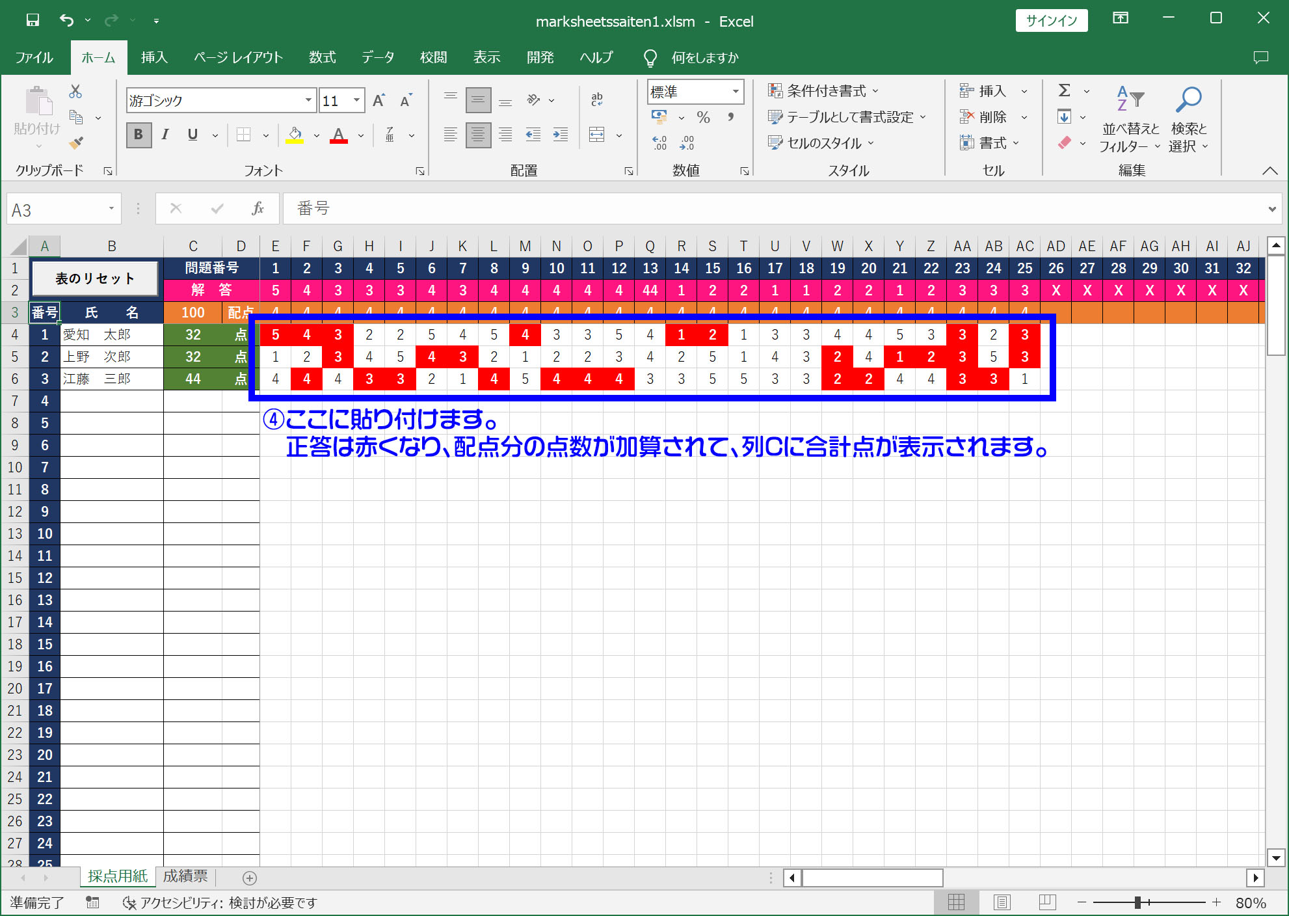Switch to 挿入 tab
The image size is (1289, 916).
pos(154,57)
